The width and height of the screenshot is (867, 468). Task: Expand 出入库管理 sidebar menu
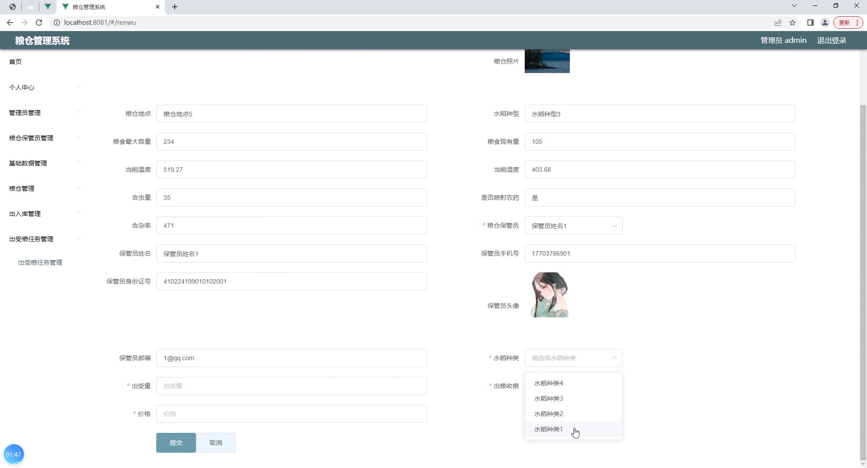tap(45, 214)
